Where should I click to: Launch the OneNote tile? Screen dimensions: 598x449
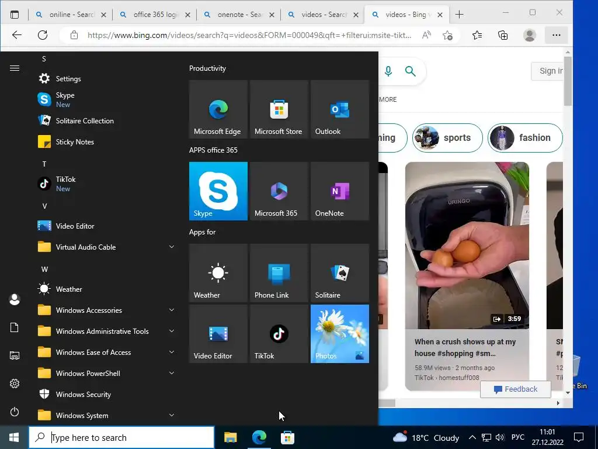(340, 191)
